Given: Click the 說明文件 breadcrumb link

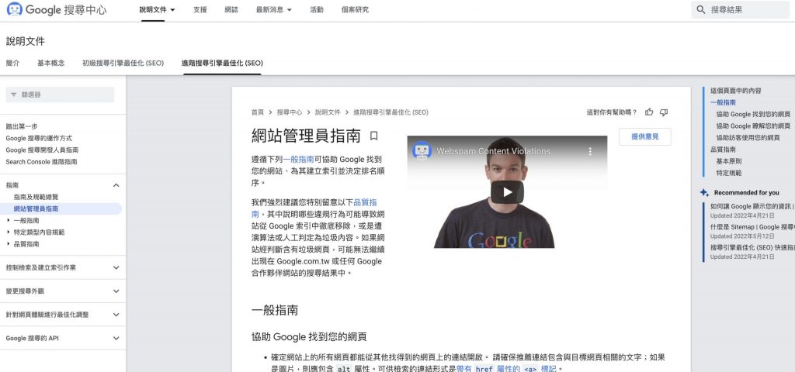Looking at the screenshot, I should coord(328,112).
